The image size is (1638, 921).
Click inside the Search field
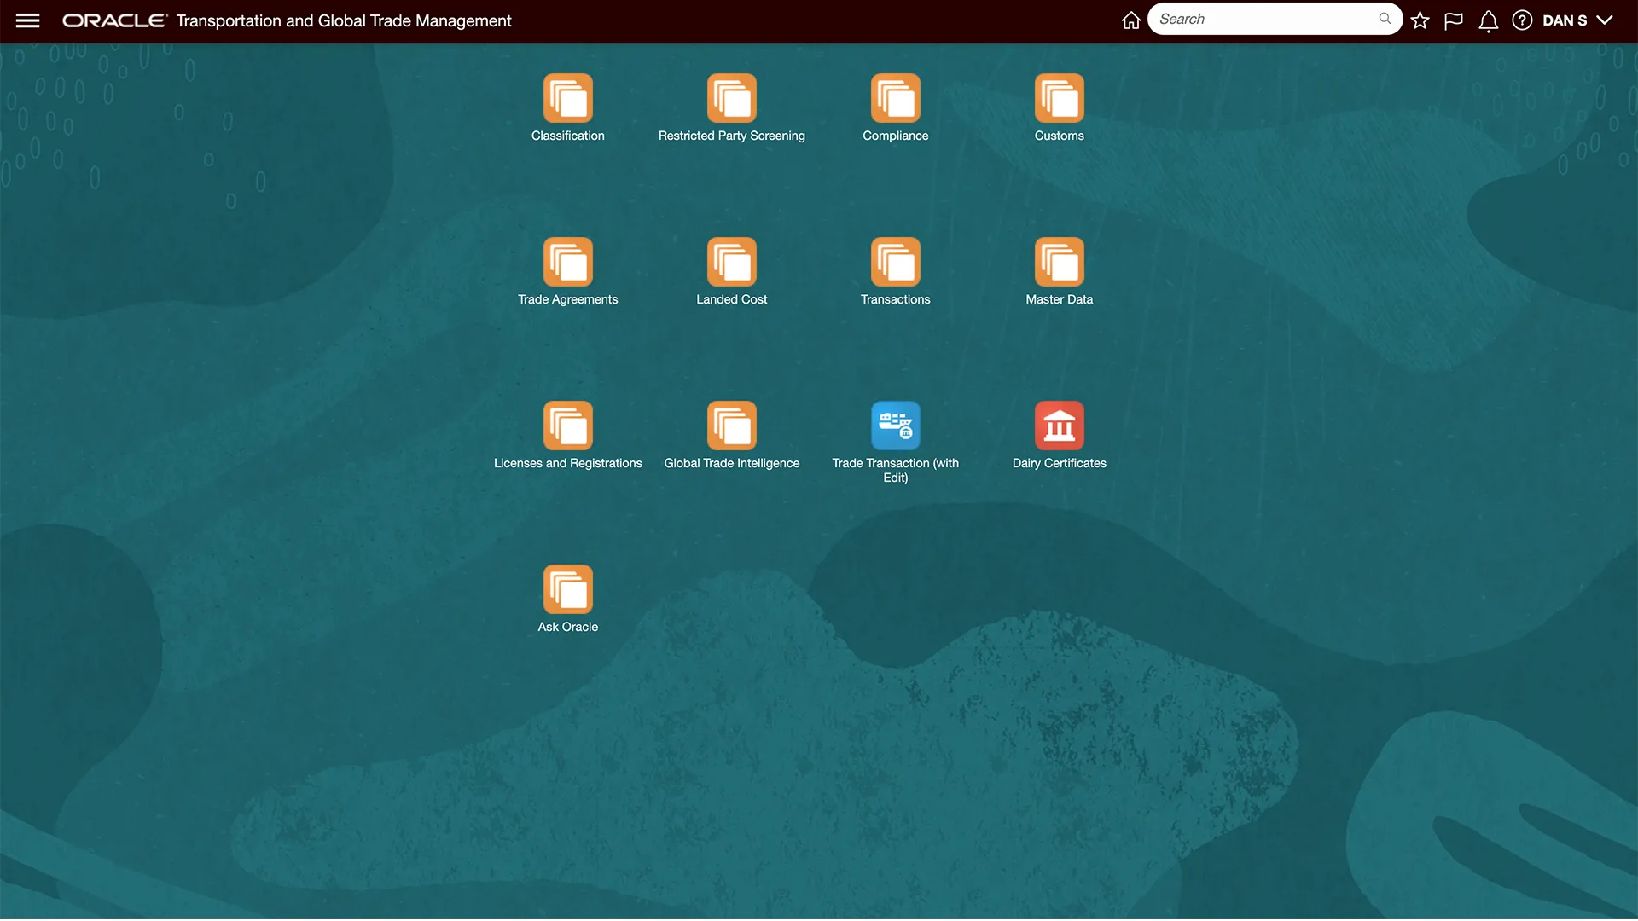tap(1263, 19)
